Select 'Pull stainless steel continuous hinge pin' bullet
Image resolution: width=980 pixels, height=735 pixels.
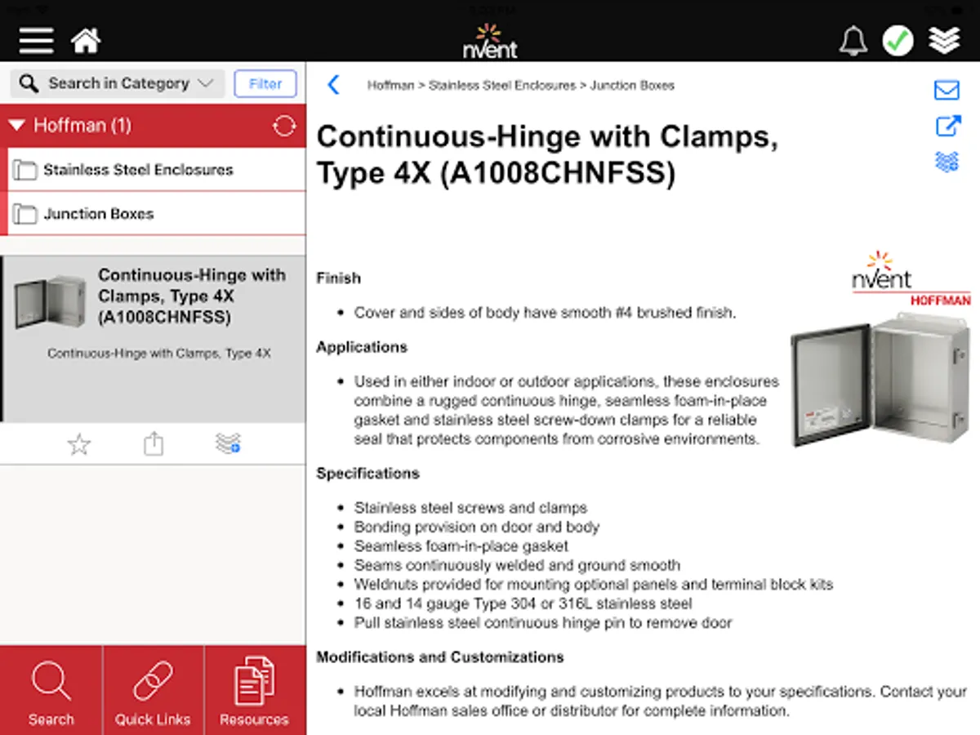click(543, 623)
